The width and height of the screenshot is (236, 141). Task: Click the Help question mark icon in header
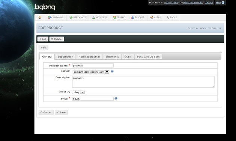click(223, 3)
